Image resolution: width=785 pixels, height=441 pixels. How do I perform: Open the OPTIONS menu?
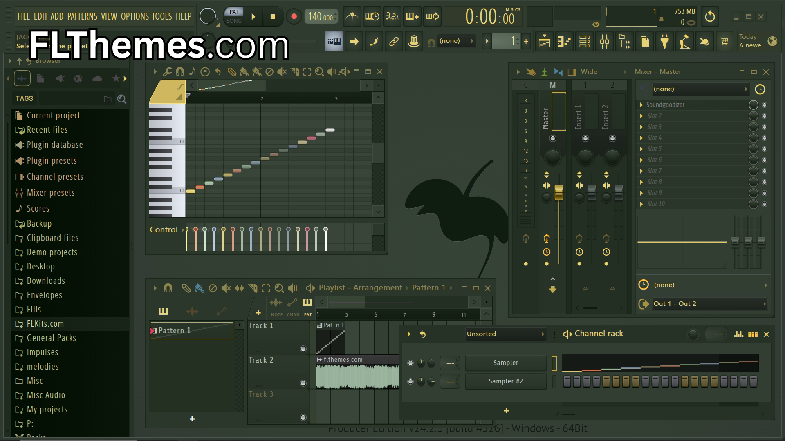(135, 16)
